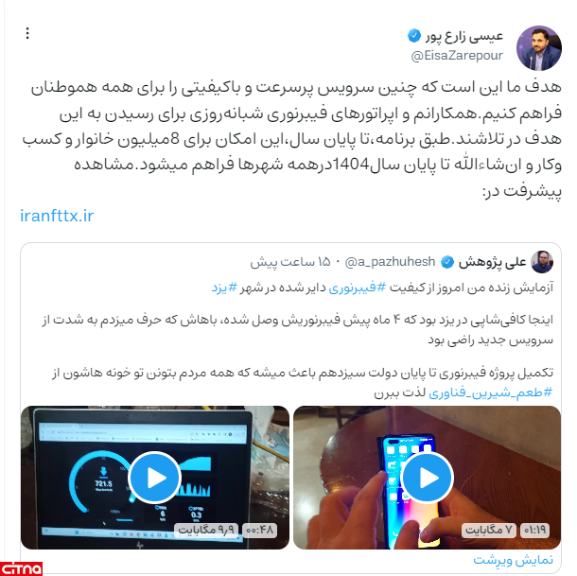Open the three-dot more options menu
This screenshot has width=577, height=576.
coord(27,33)
